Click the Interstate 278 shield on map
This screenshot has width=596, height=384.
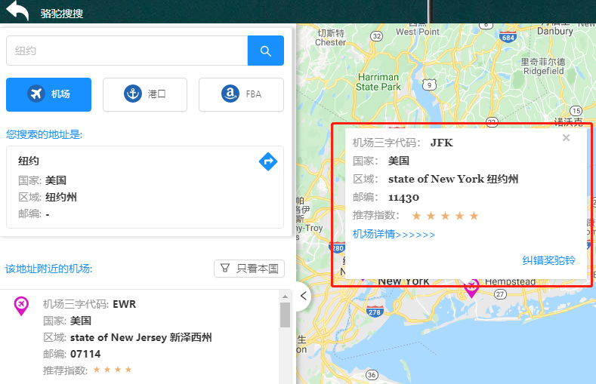pos(375,312)
